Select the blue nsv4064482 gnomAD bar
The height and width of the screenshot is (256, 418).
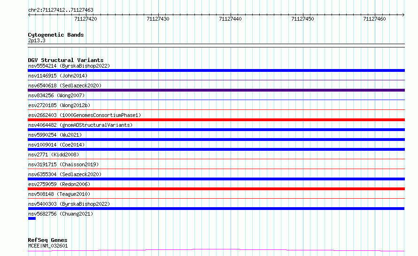216,130
